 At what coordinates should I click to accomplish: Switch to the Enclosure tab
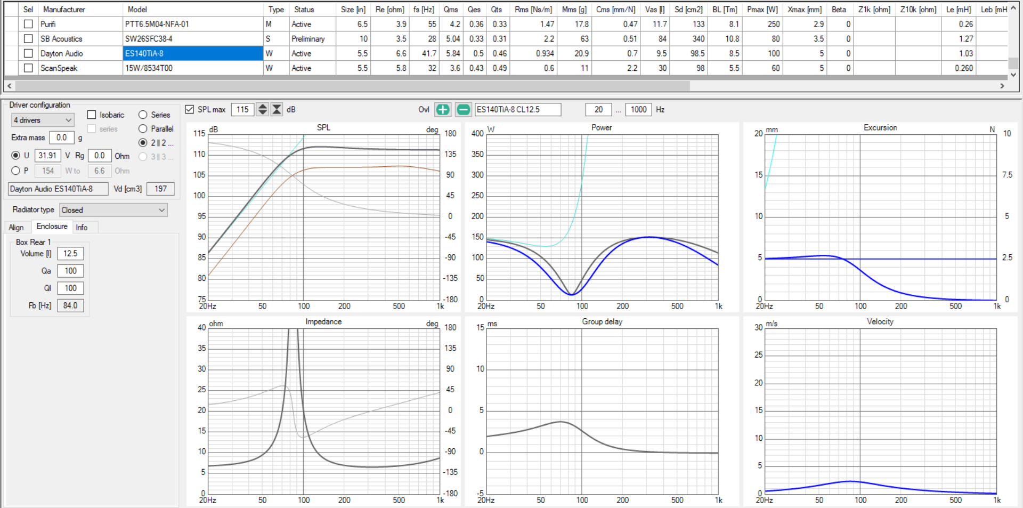(52, 227)
